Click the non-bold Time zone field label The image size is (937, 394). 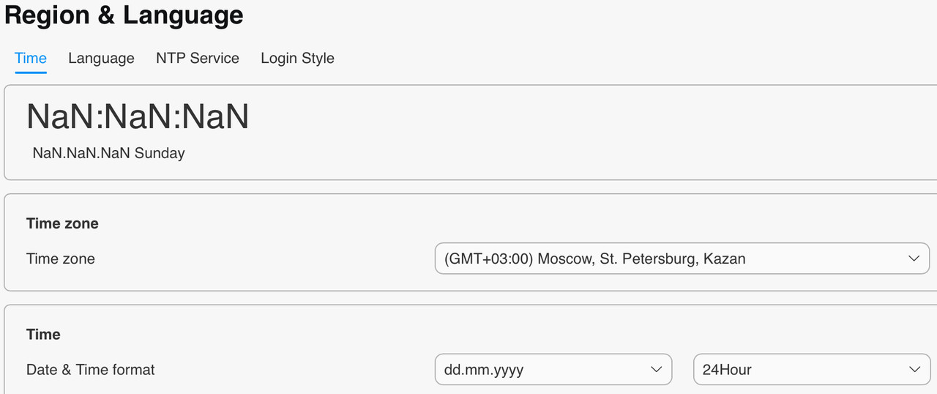[x=61, y=259]
